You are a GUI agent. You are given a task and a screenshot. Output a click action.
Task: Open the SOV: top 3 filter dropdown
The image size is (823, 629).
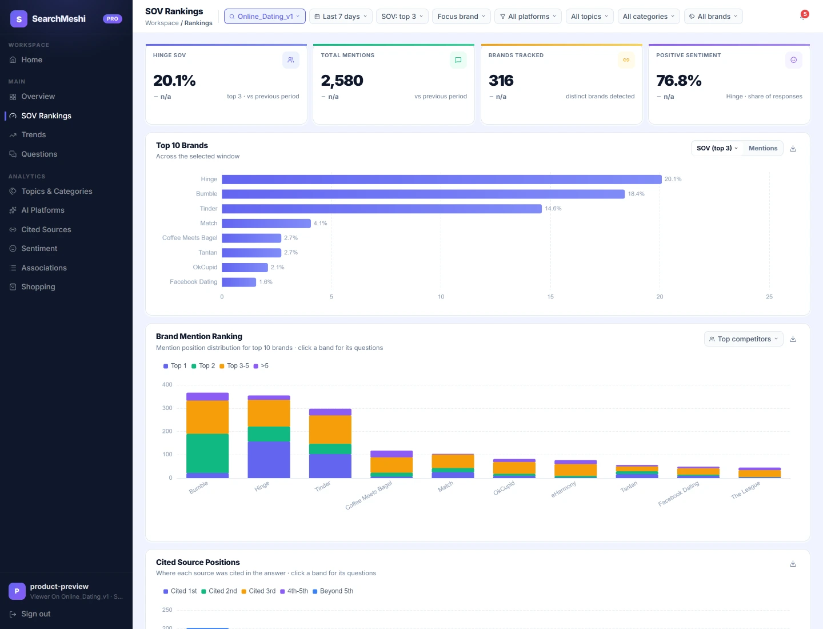pyautogui.click(x=402, y=17)
